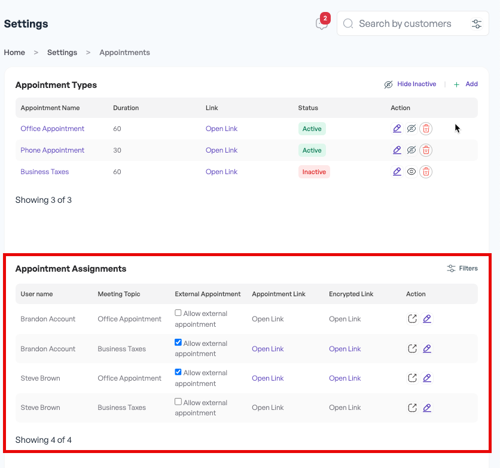Image resolution: width=500 pixels, height=468 pixels.
Task: Click the External Appointment column header
Action: click(x=208, y=294)
